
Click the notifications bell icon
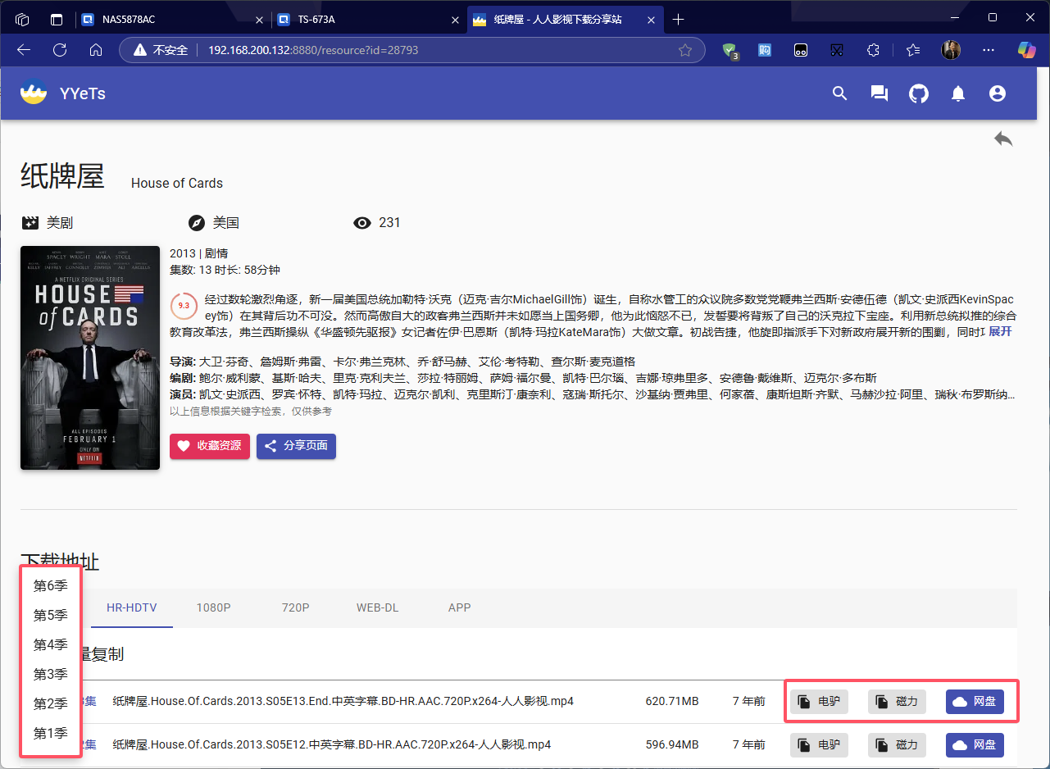tap(958, 93)
